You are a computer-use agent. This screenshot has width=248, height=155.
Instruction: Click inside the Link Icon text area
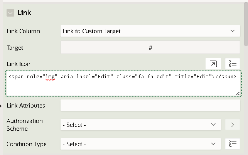[123, 83]
